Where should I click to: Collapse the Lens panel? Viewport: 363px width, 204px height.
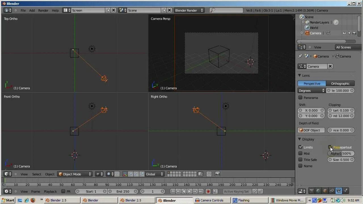coord(299,75)
